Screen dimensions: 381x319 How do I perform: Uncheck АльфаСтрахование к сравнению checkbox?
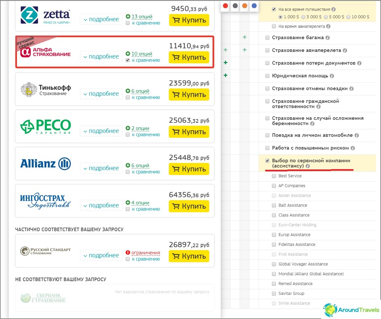128,60
